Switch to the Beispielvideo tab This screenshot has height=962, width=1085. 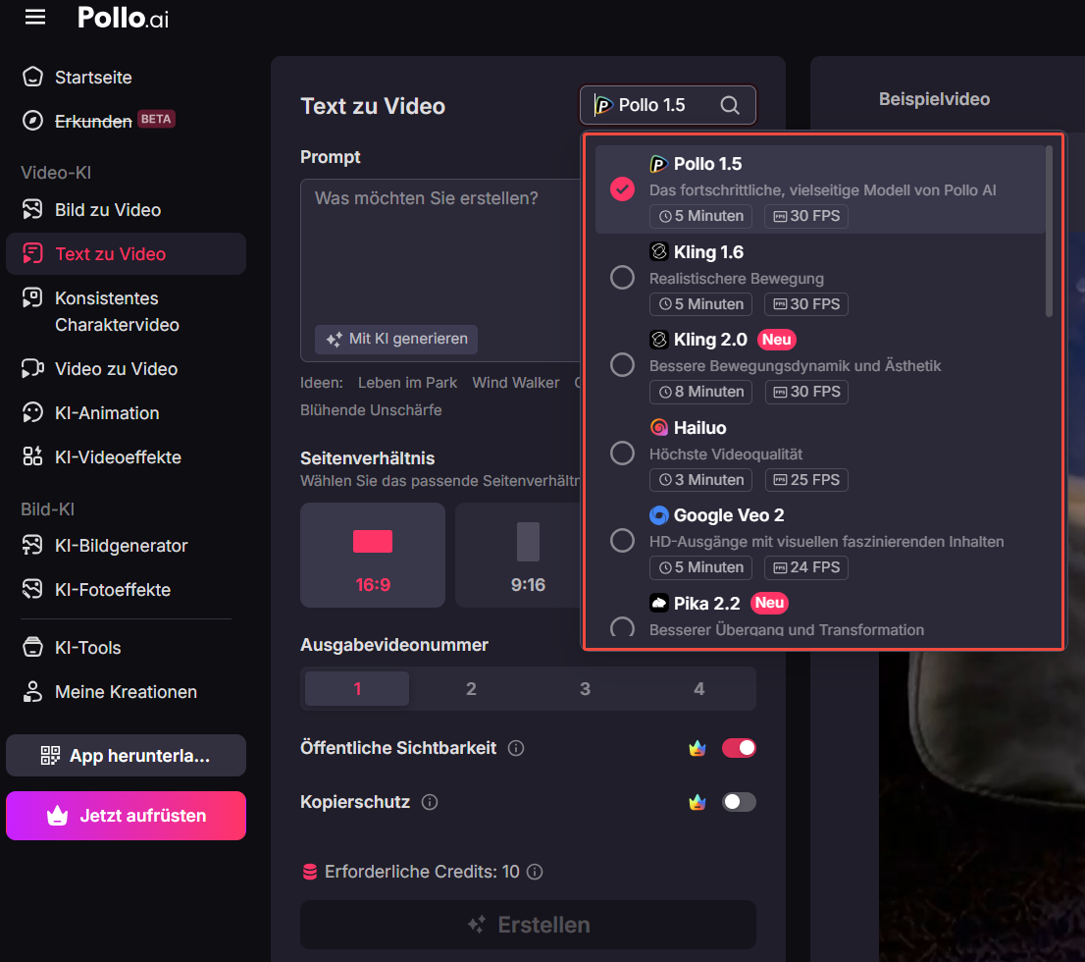pyautogui.click(x=934, y=99)
